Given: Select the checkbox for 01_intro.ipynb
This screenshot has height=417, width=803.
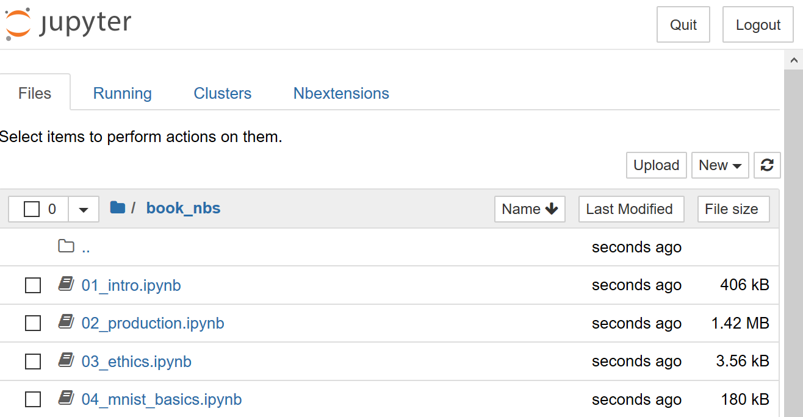Looking at the screenshot, I should (x=33, y=285).
